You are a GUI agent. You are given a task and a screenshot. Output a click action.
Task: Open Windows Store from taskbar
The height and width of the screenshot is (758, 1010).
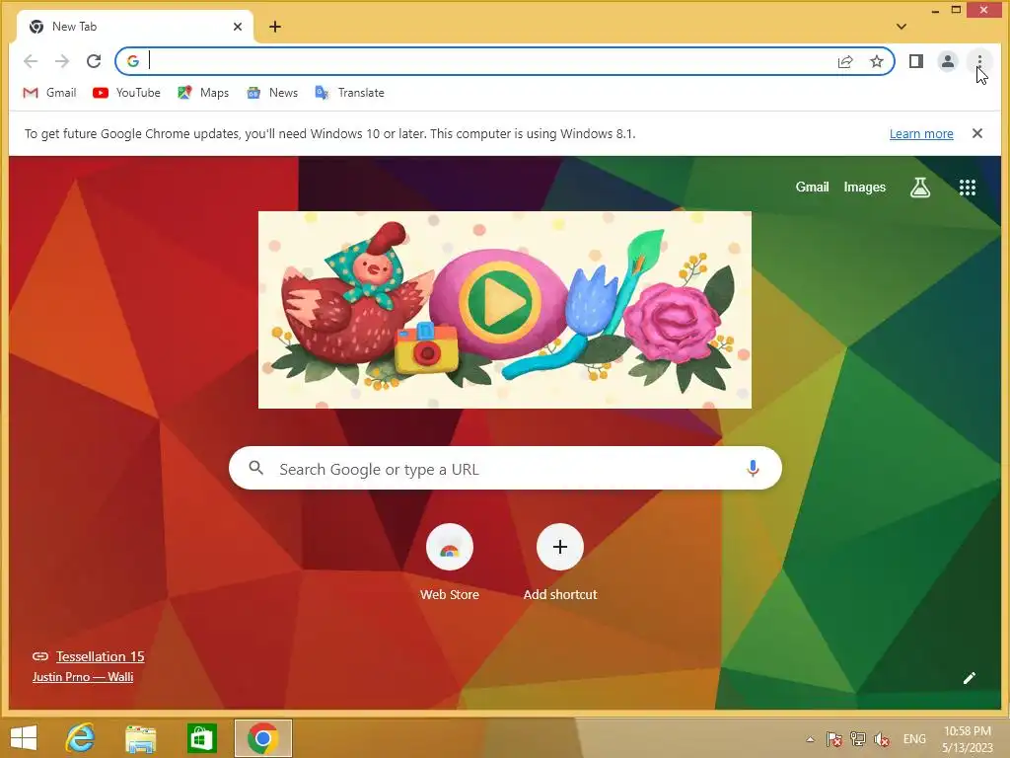201,738
